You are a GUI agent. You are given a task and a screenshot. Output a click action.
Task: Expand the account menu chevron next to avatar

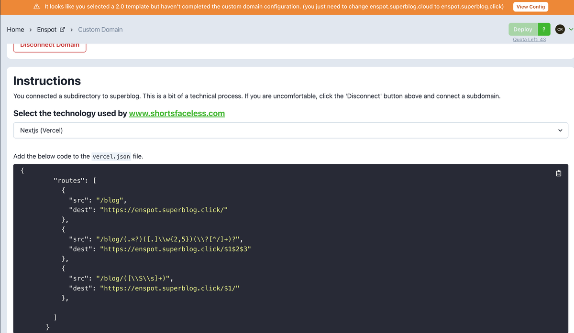click(x=570, y=29)
